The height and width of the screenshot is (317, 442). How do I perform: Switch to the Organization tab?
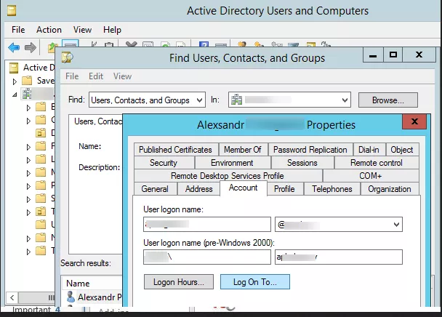tap(389, 189)
